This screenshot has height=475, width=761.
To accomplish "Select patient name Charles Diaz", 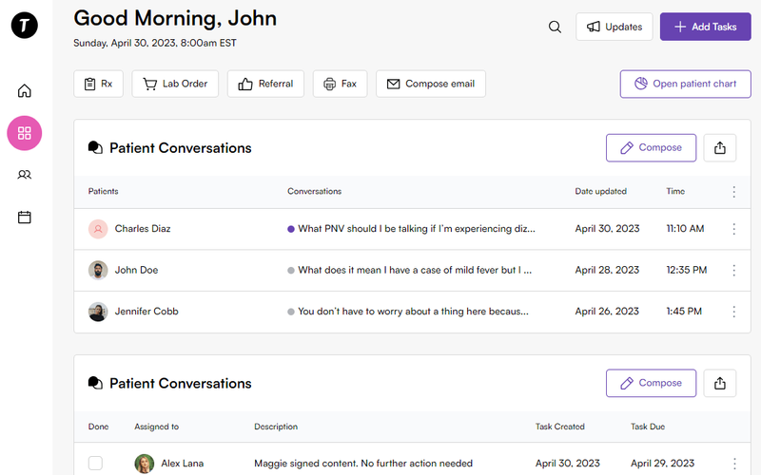I will (x=143, y=229).
